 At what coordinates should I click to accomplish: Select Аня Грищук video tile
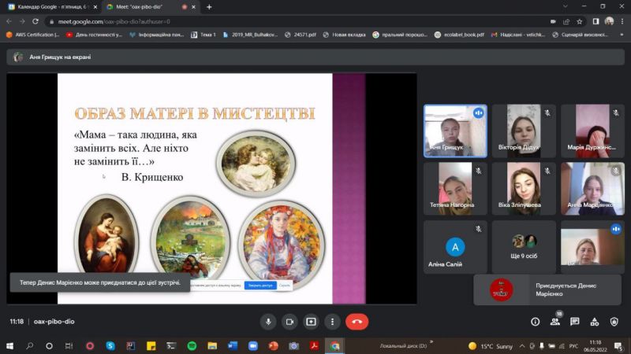pos(455,131)
